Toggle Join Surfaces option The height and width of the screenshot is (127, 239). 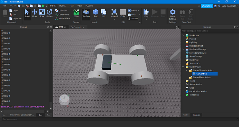point(63,19)
